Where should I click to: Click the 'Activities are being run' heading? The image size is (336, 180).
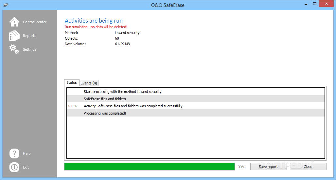94,21
